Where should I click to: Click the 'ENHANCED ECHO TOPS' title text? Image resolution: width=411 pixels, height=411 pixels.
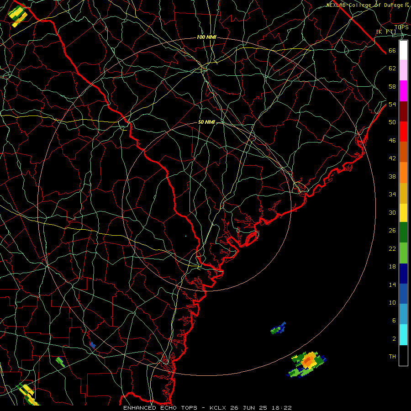(160, 408)
